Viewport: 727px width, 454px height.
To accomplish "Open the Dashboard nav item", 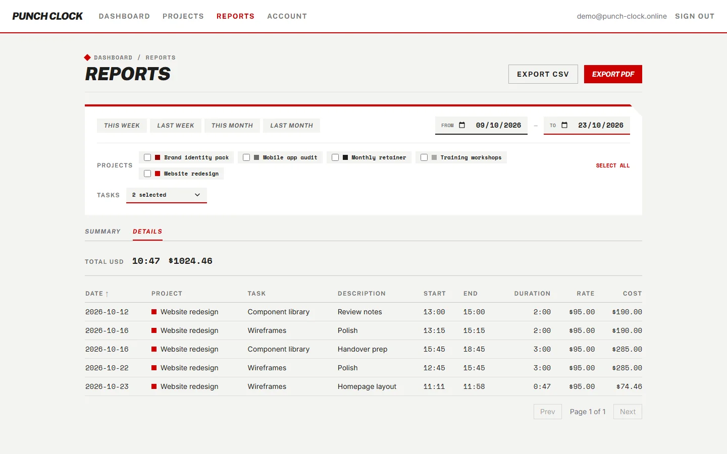I will click(x=124, y=16).
